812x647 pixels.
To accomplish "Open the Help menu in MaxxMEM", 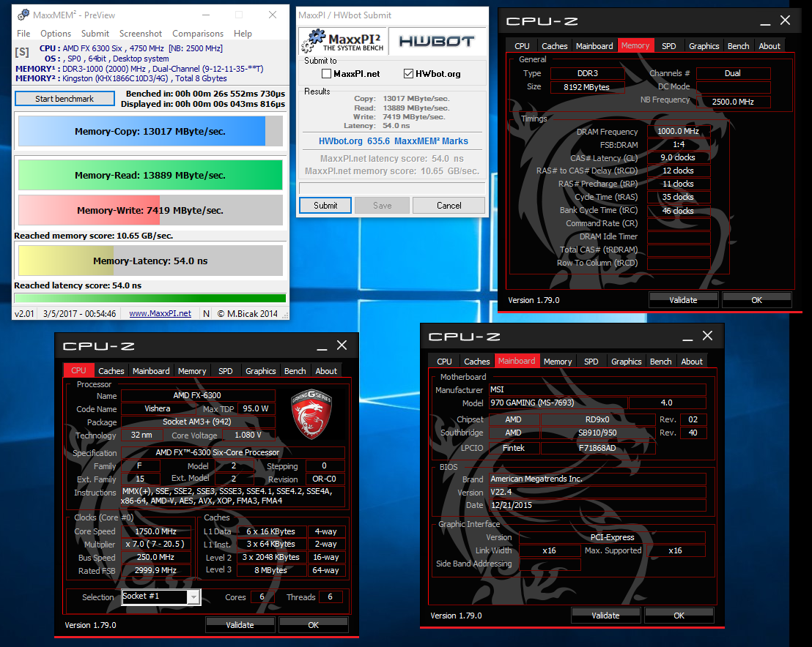I will point(243,34).
